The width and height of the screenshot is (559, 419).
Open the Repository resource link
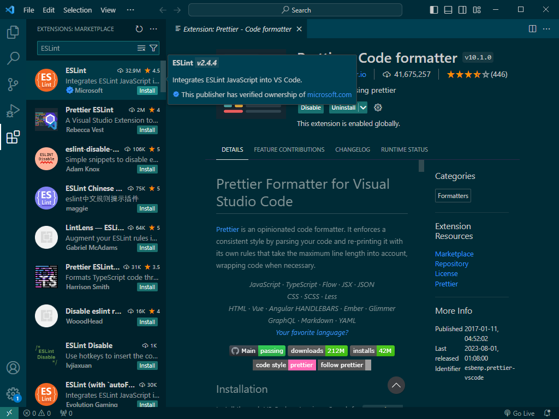(451, 264)
